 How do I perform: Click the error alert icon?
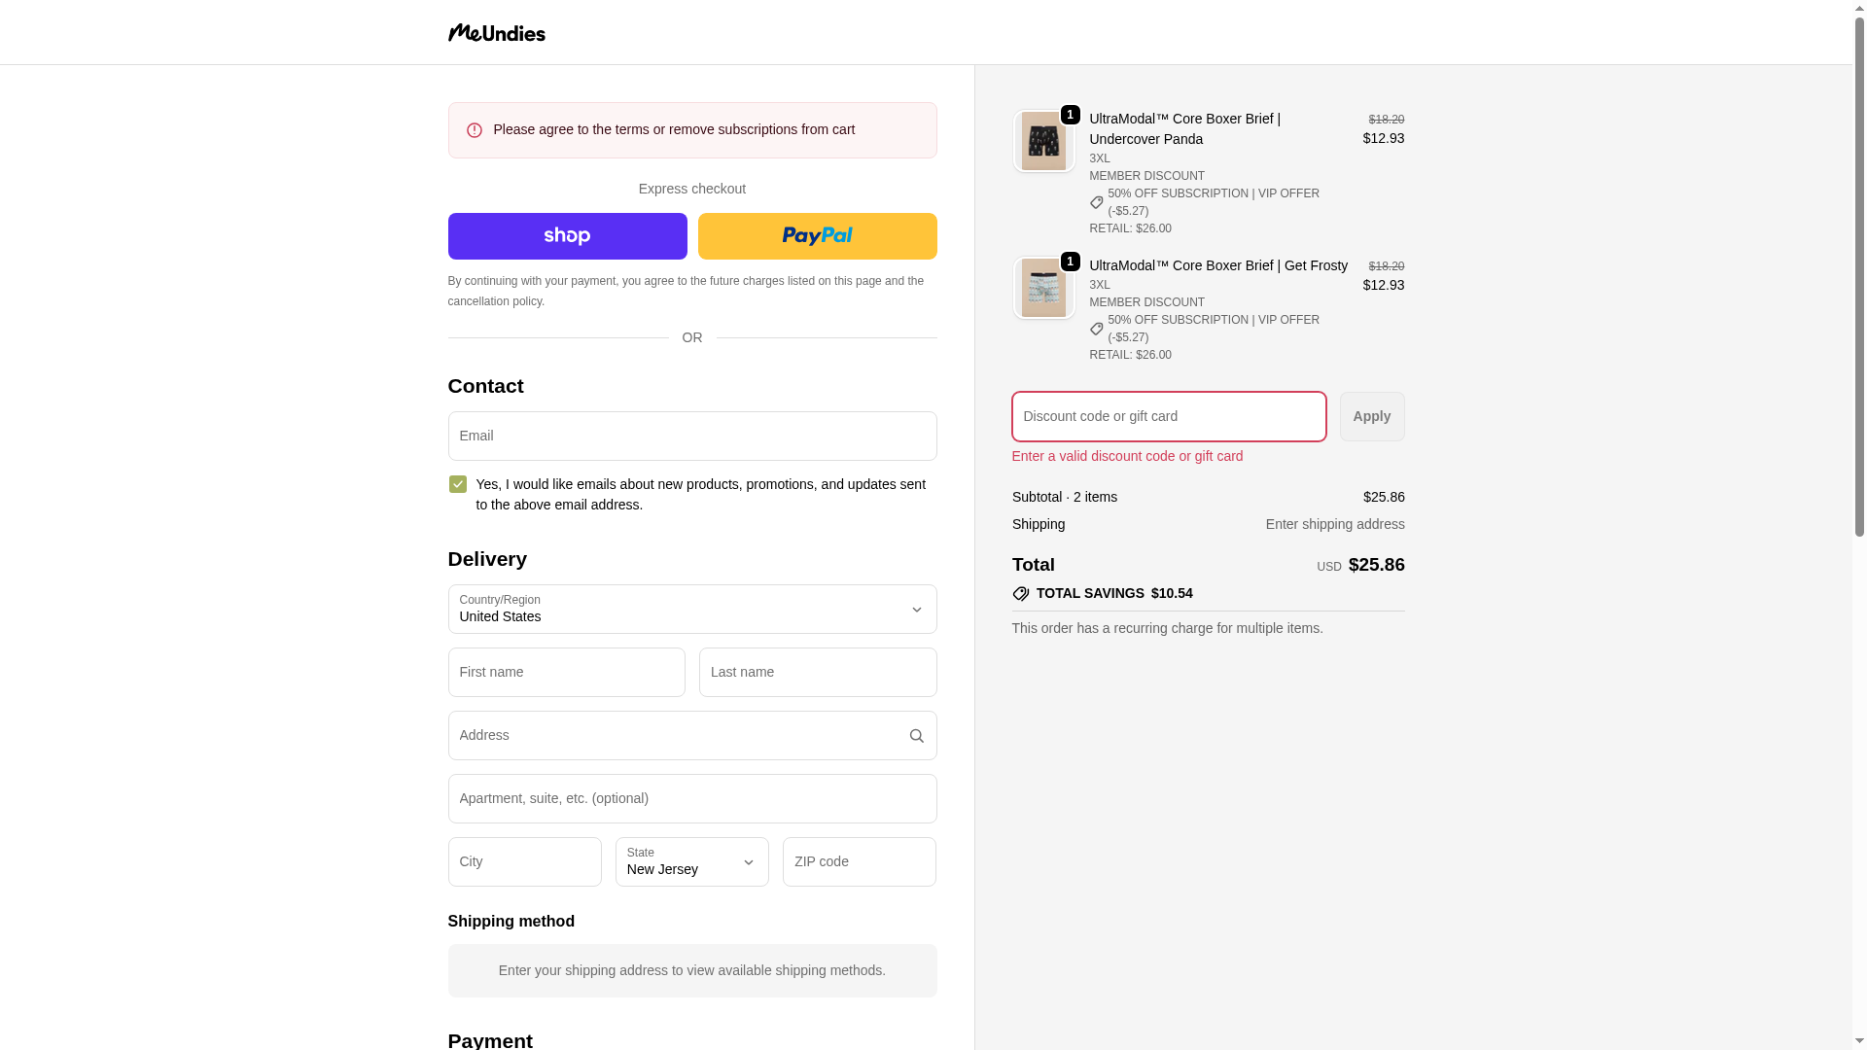coord(475,130)
